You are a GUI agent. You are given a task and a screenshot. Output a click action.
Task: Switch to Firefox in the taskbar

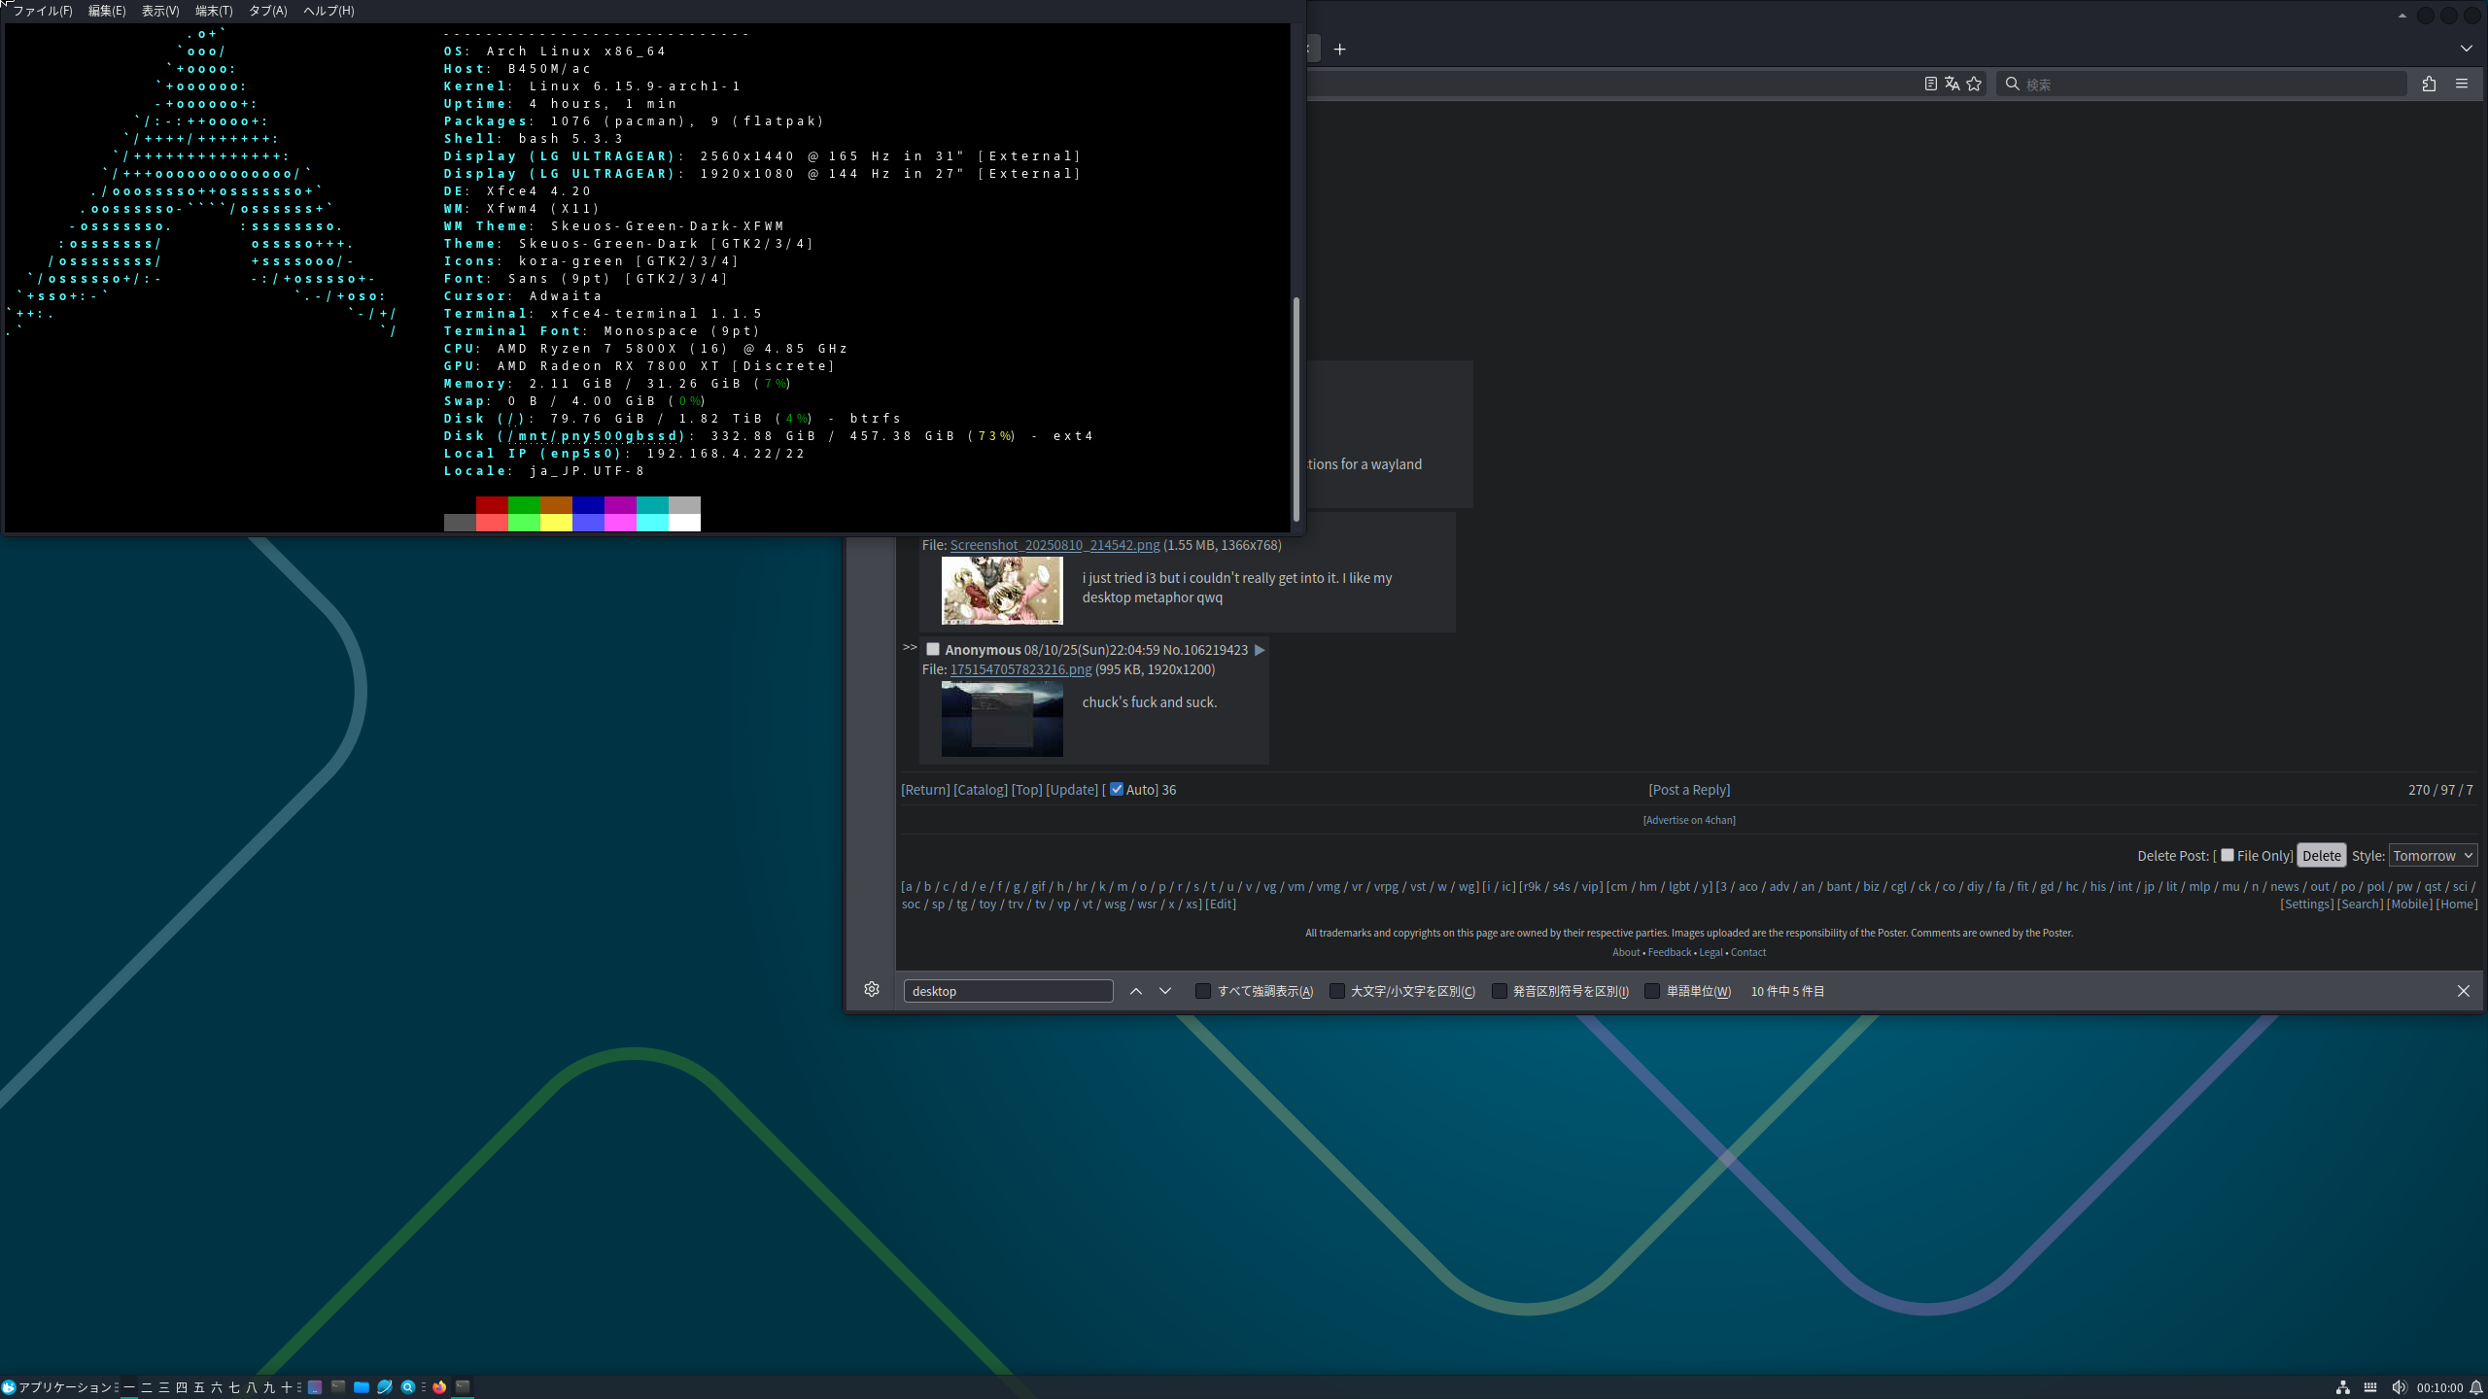pyautogui.click(x=439, y=1387)
